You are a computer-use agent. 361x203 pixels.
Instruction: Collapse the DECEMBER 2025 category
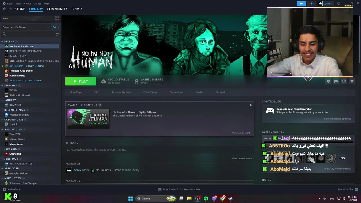click(x=2, y=110)
